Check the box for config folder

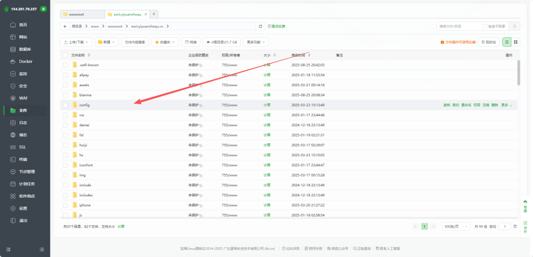pyautogui.click(x=65, y=105)
